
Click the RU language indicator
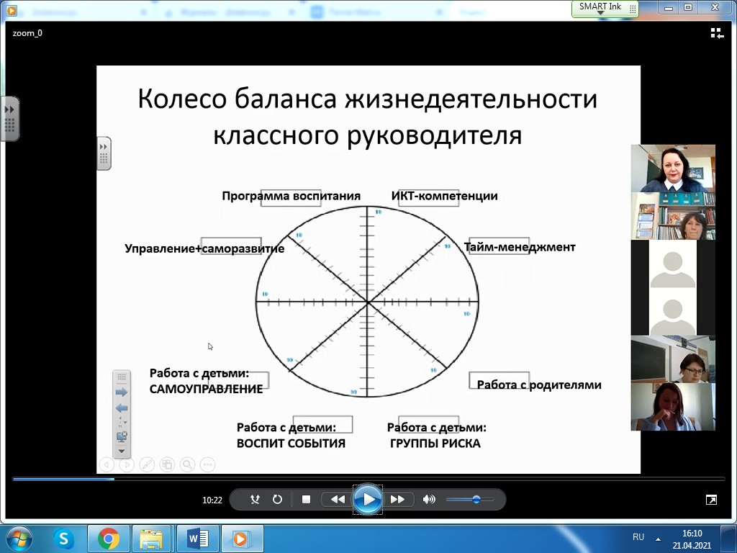[x=638, y=537]
